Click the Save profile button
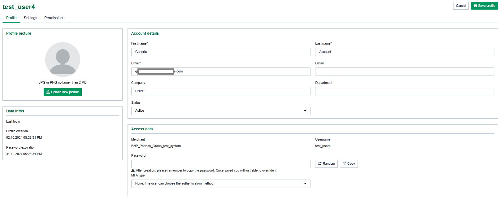The width and height of the screenshot is (499, 200). click(x=484, y=6)
